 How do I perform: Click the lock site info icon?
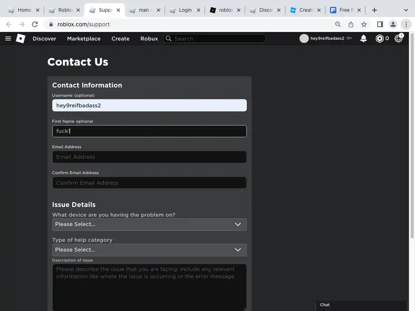click(51, 24)
